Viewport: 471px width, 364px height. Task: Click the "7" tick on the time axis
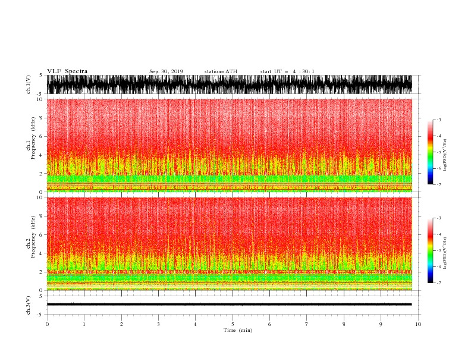(307, 324)
